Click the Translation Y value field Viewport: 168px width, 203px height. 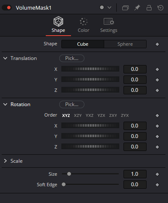click(x=135, y=80)
